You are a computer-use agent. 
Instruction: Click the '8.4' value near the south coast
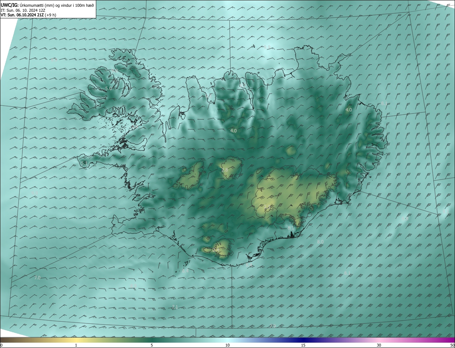click(x=185, y=271)
